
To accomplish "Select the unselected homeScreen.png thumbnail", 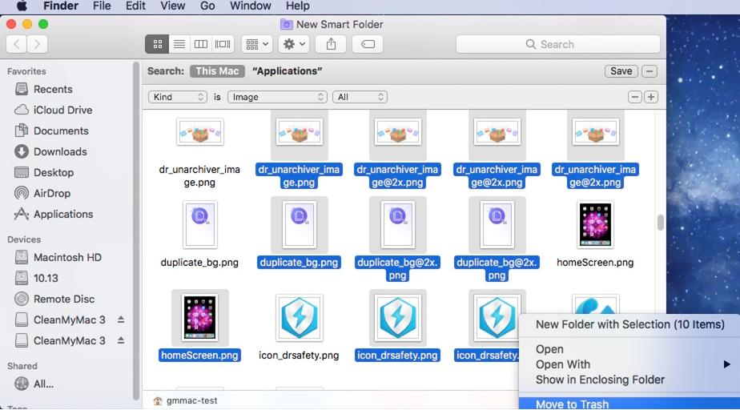I will 595,225.
